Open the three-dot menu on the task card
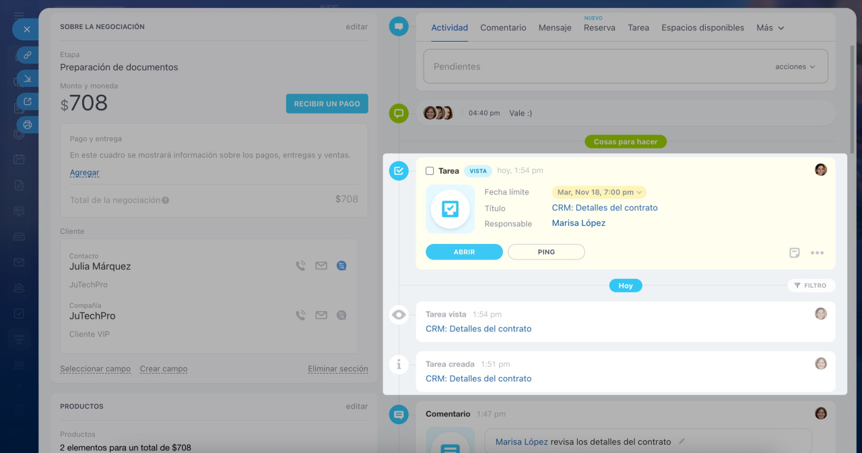Viewport: 862px width, 453px height. click(x=817, y=253)
